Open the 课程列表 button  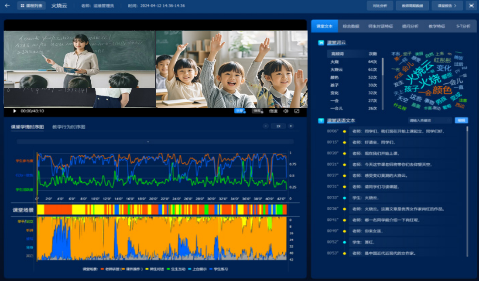point(31,6)
